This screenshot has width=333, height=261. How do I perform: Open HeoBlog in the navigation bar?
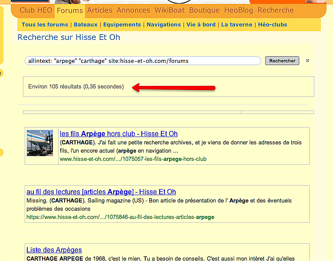(238, 10)
